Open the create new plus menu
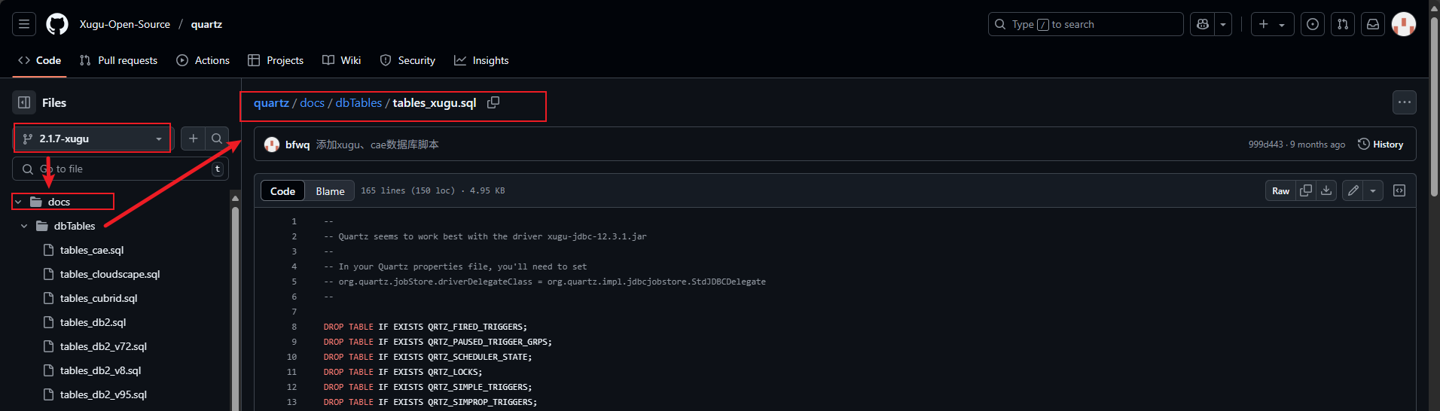 tap(1272, 24)
